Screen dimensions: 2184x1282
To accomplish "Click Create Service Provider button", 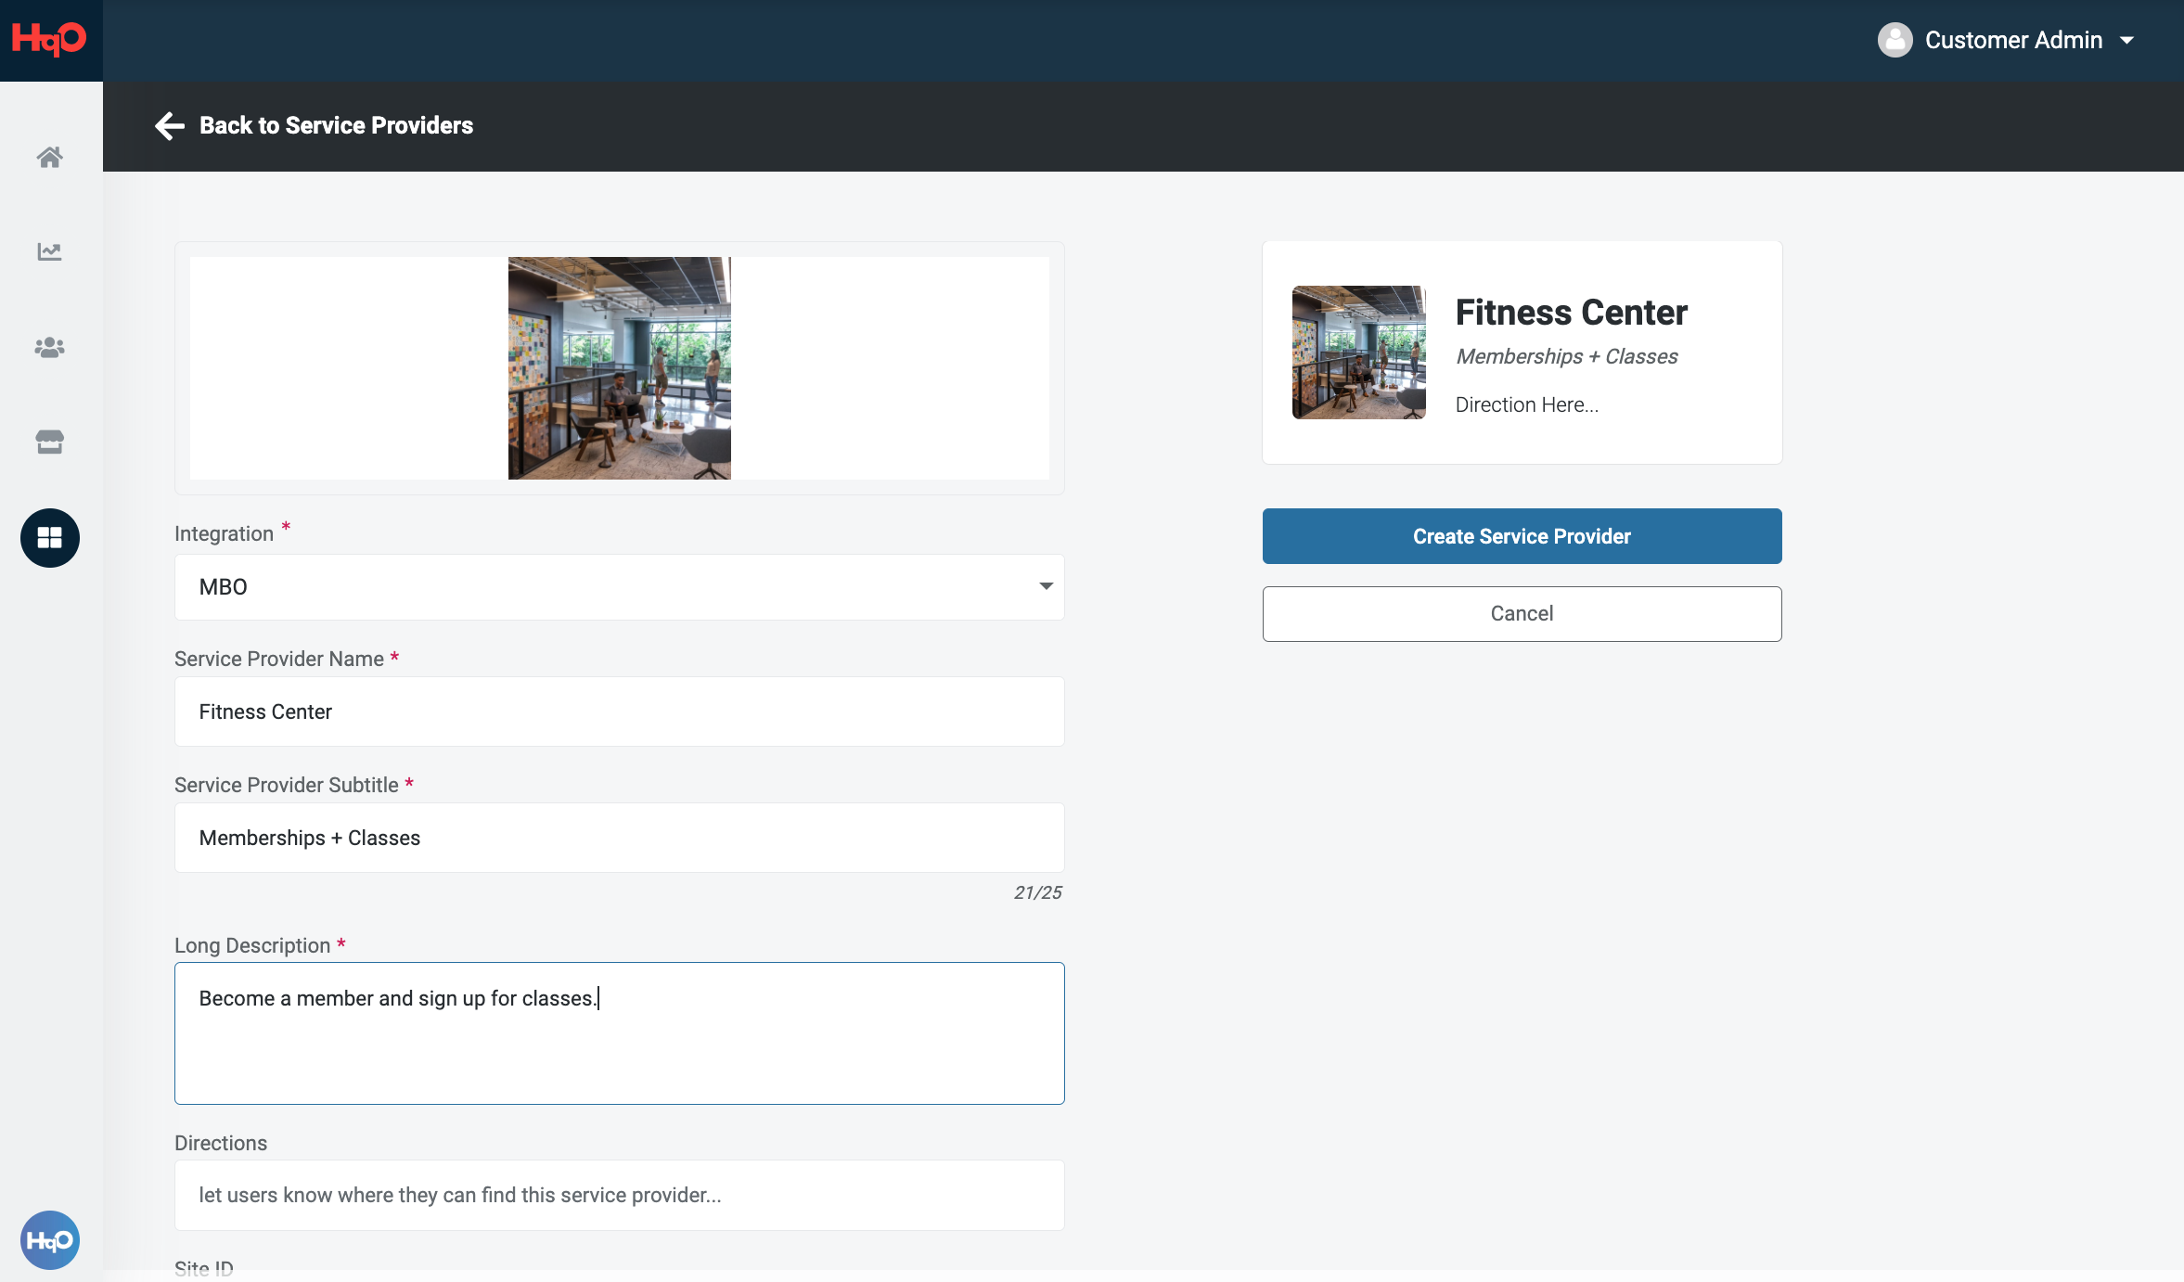I will (x=1522, y=536).
